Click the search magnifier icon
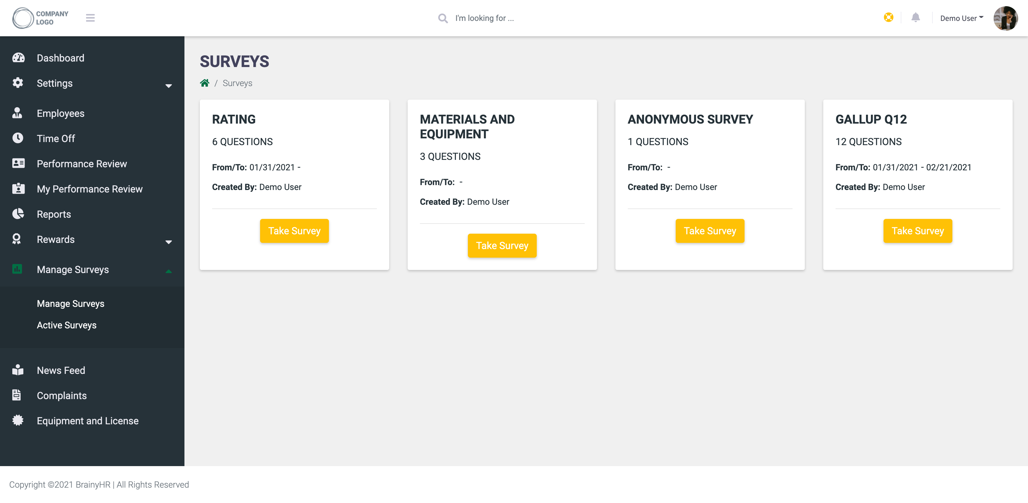The width and height of the screenshot is (1028, 503). point(443,18)
